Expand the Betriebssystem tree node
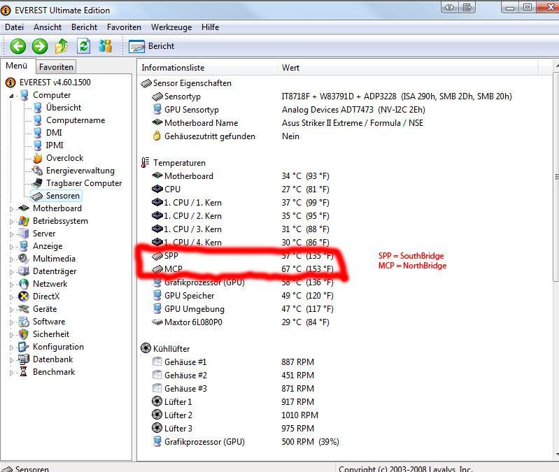Image resolution: width=559 pixels, height=472 pixels. [x=11, y=222]
